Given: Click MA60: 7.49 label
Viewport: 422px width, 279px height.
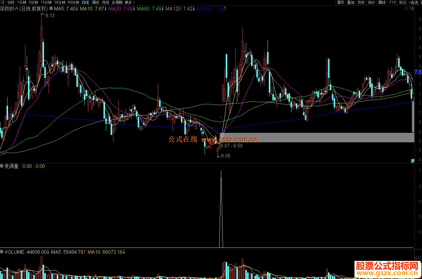Looking at the screenshot, I should pos(149,9).
